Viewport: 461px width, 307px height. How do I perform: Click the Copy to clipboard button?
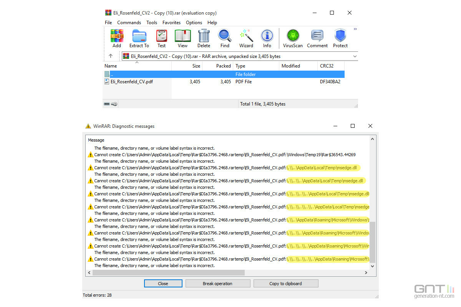click(x=286, y=284)
